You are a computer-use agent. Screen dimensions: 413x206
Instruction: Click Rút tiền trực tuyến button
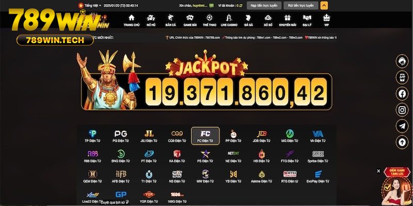[301, 6]
